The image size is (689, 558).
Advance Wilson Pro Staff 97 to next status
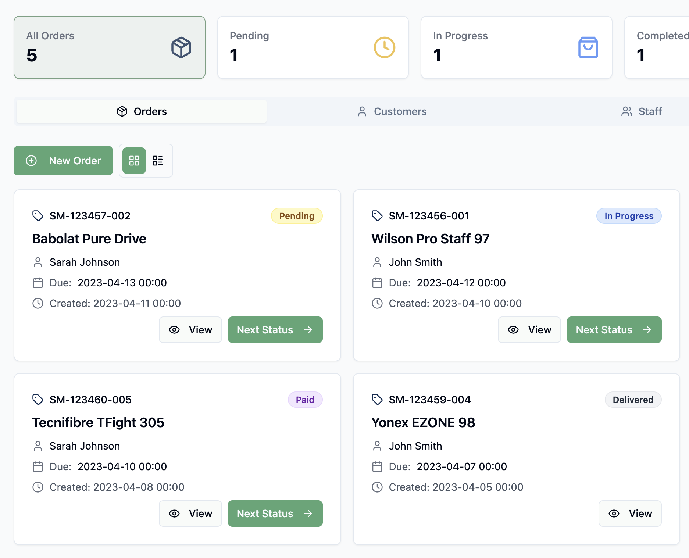tap(614, 330)
